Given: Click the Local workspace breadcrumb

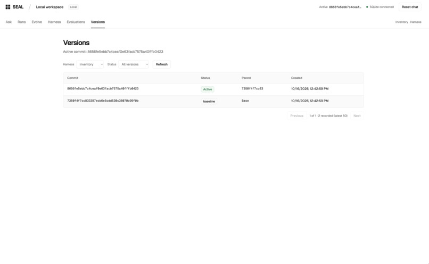Looking at the screenshot, I should 50,7.
